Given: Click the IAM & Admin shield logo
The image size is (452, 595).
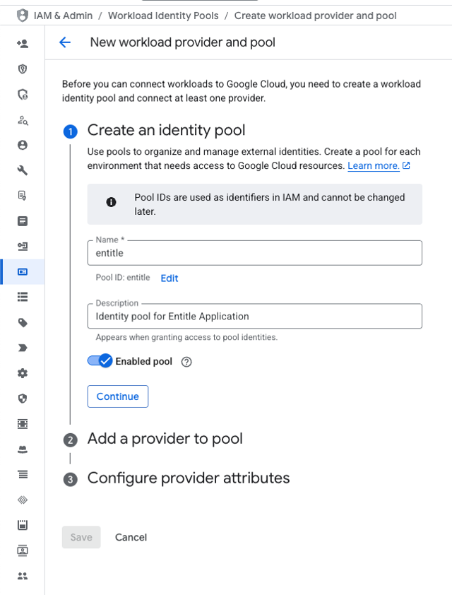Looking at the screenshot, I should pyautogui.click(x=23, y=16).
